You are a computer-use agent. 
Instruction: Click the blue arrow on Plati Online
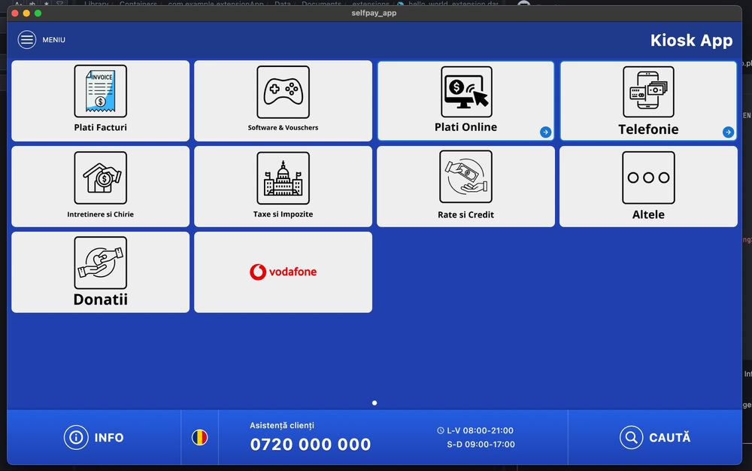click(545, 132)
